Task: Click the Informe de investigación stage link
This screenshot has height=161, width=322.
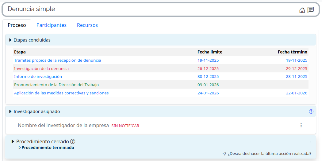Action: tap(38, 76)
